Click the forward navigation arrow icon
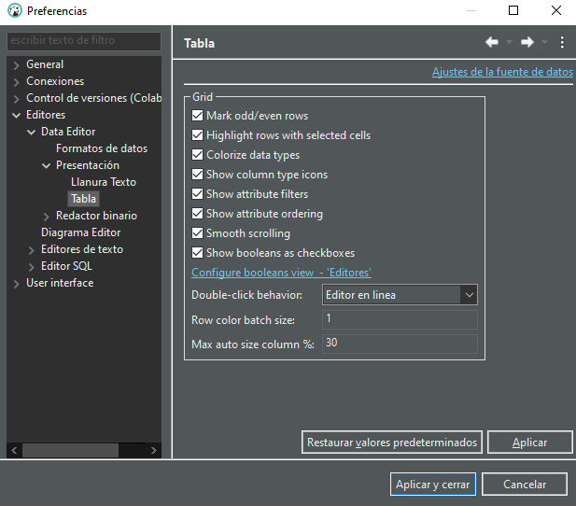Image resolution: width=576 pixels, height=506 pixels. (527, 42)
